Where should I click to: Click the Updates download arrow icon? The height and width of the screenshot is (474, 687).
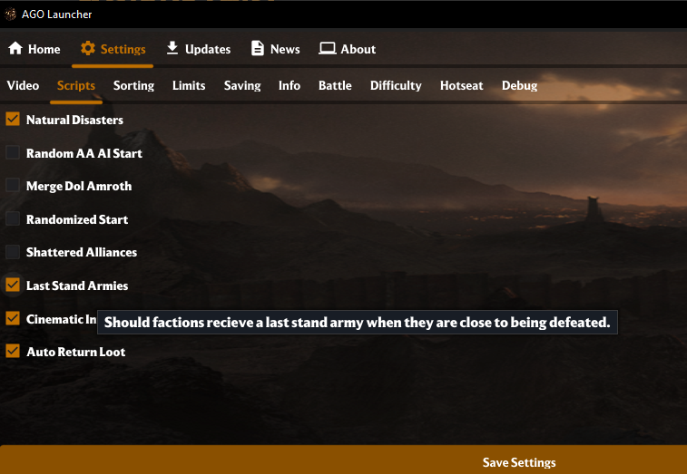point(172,48)
